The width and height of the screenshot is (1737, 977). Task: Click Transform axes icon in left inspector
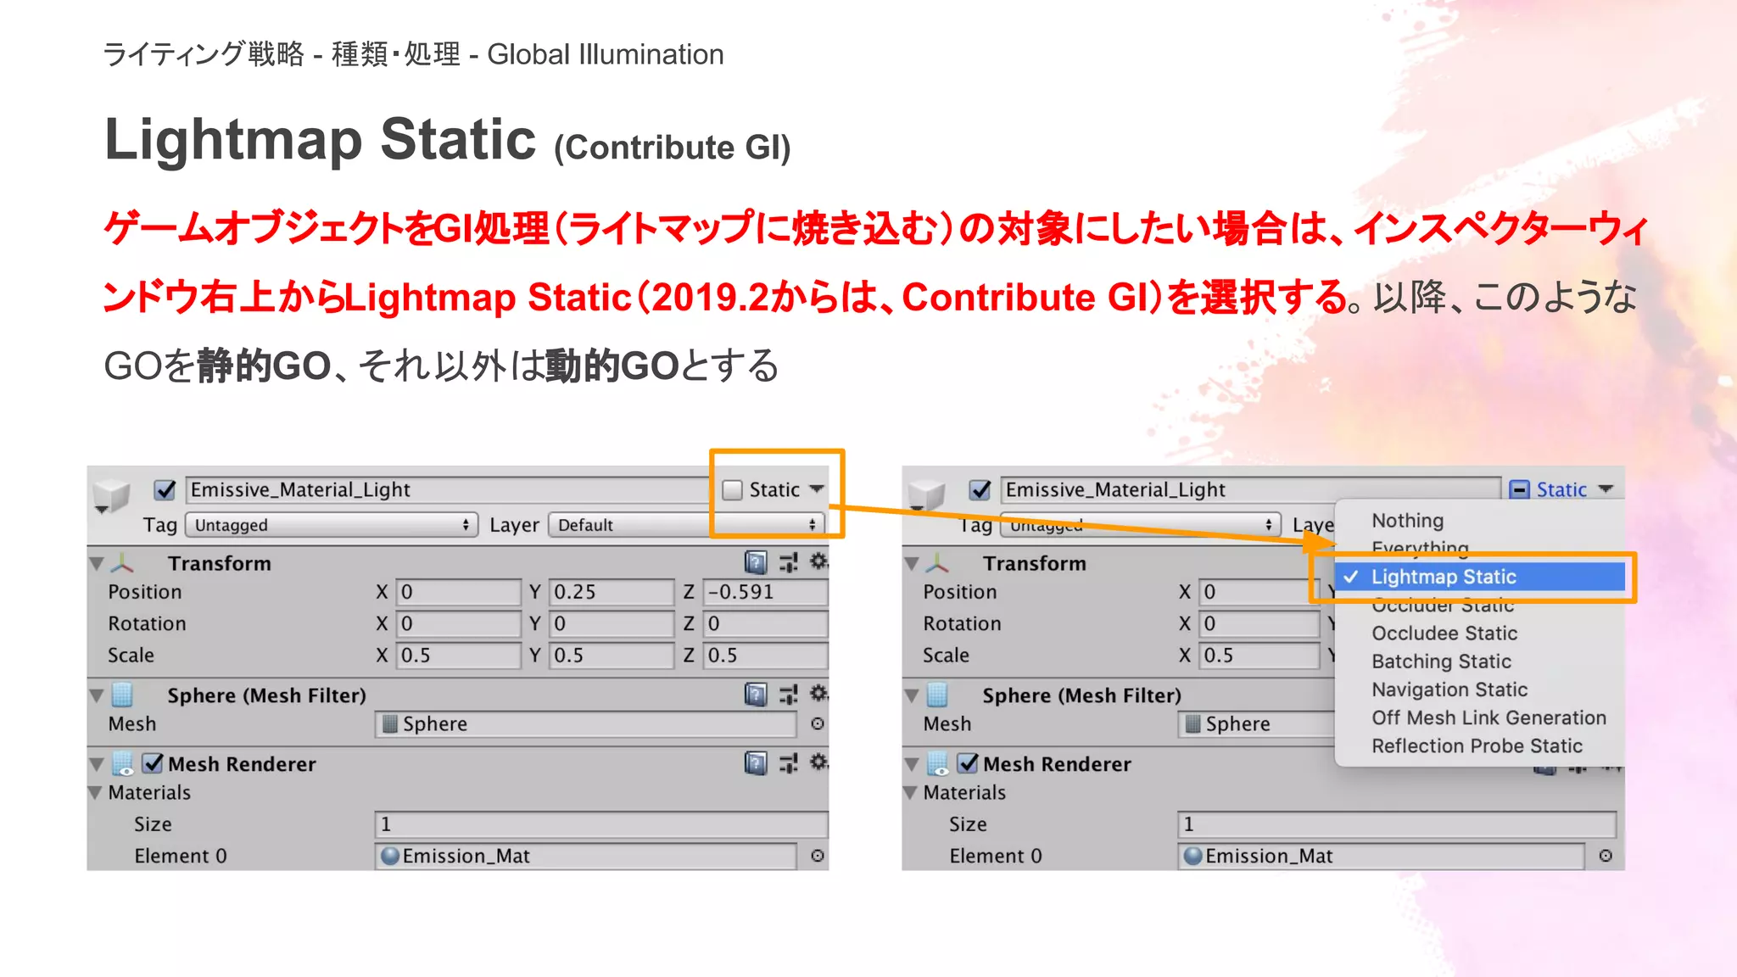coord(123,563)
